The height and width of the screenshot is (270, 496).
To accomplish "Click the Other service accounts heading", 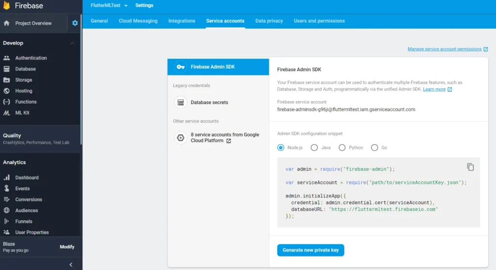I will tap(196, 121).
